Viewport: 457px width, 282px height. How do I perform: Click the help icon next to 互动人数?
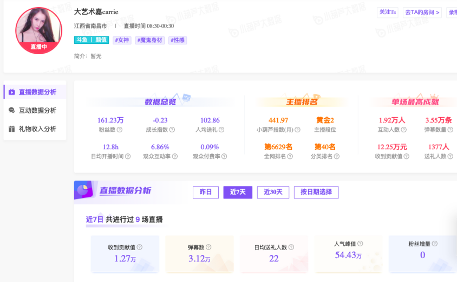403,130
